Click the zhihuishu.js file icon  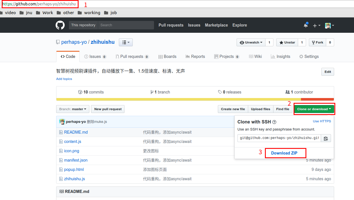pos(61,179)
